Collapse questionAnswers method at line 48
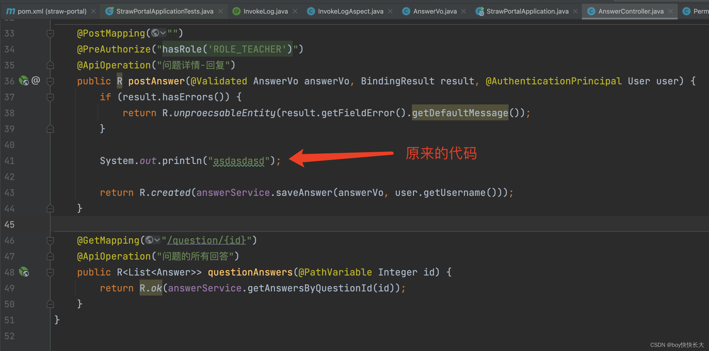Screen dimensions: 709x351 pos(50,272)
